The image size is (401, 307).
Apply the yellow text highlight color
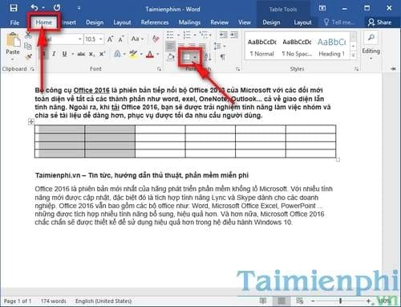pyautogui.click(x=133, y=55)
